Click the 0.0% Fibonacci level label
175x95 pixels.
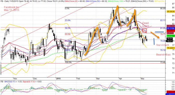(x=67, y=8)
